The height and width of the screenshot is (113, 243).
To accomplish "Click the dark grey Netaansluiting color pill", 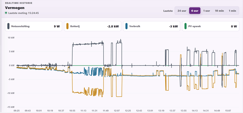I will pyautogui.click(x=8, y=26).
